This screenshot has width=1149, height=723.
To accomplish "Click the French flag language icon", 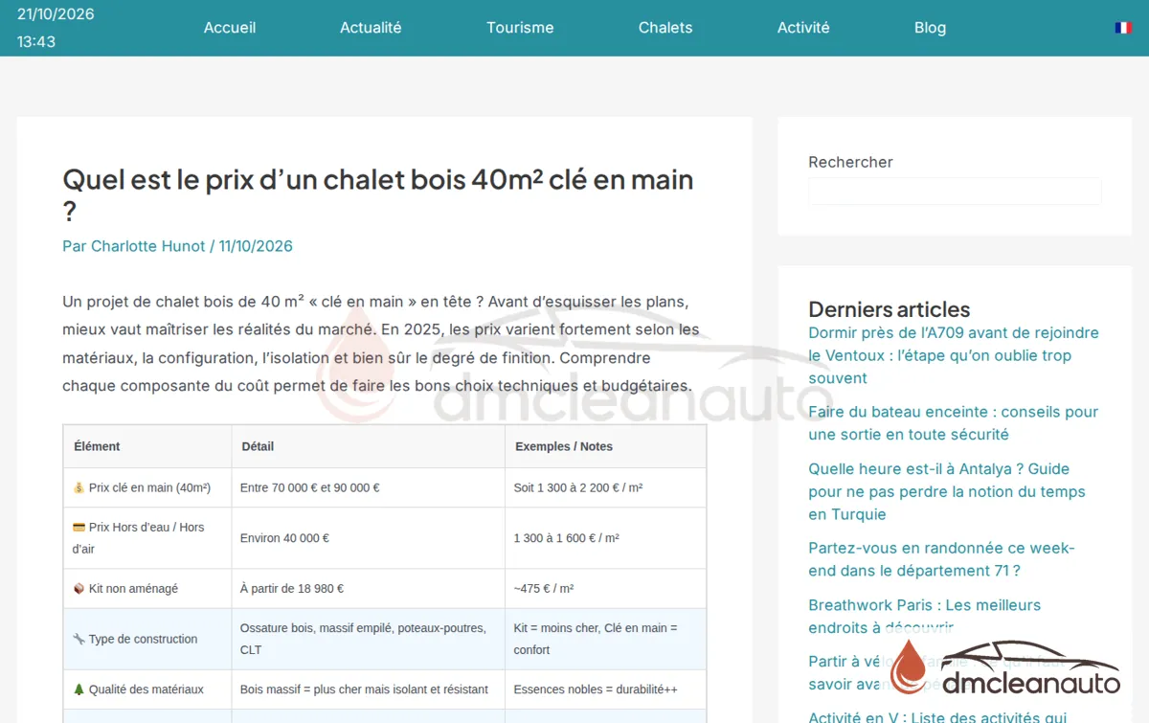I will coord(1123,28).
